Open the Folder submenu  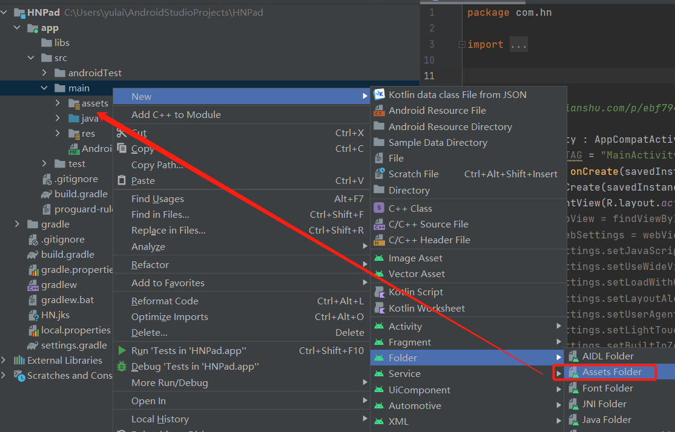[469, 358]
